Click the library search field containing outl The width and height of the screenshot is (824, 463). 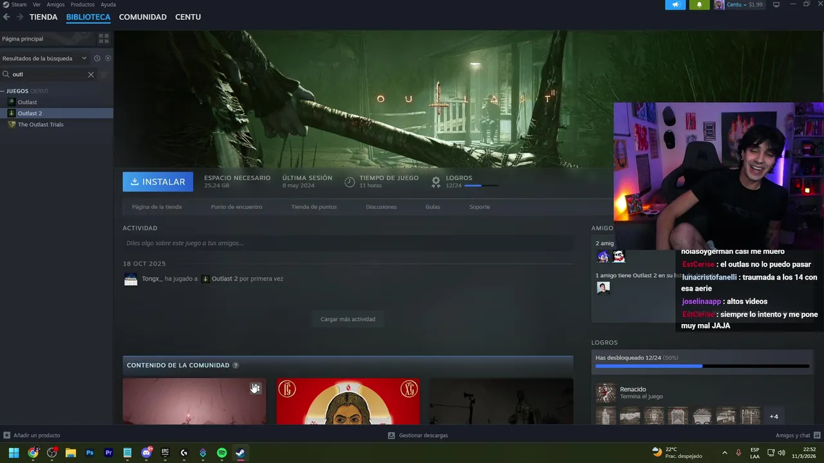click(48, 75)
